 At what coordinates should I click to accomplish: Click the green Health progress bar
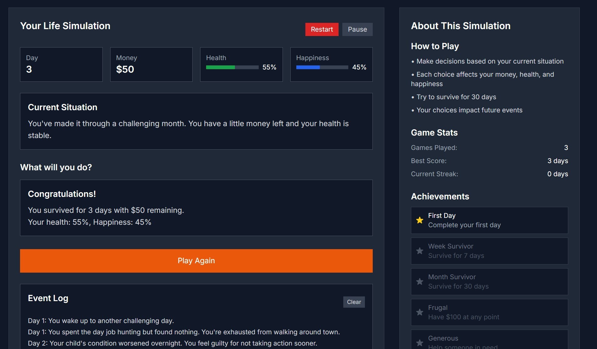(232, 67)
